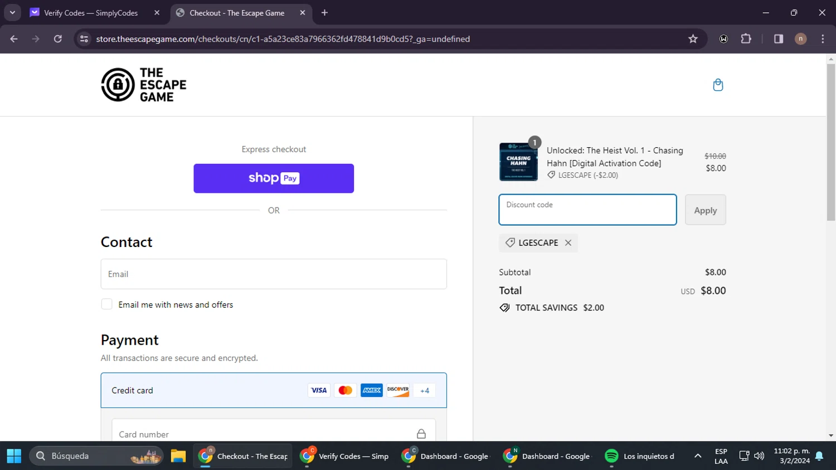Viewport: 836px width, 470px height.
Task: Check Email me with news and offers
Action: [x=106, y=304]
